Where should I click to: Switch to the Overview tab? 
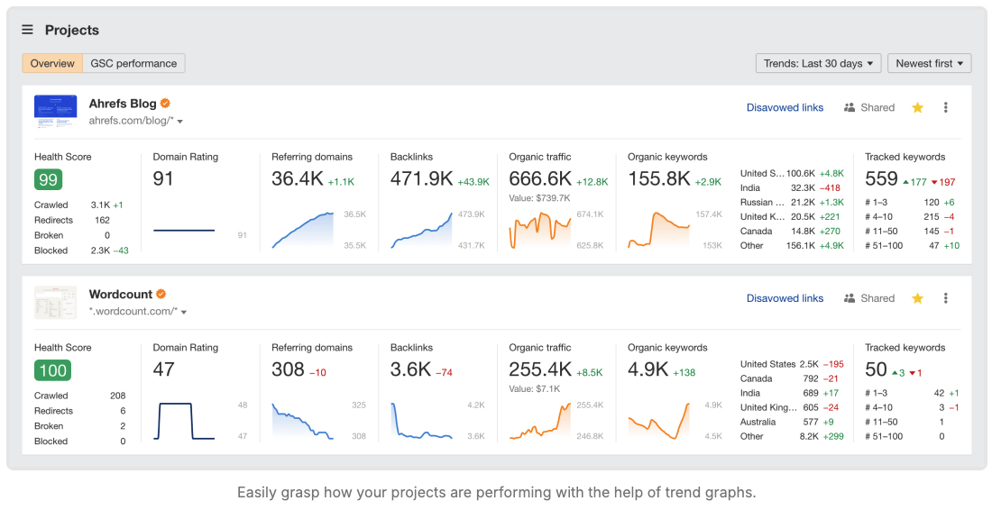[x=52, y=63]
